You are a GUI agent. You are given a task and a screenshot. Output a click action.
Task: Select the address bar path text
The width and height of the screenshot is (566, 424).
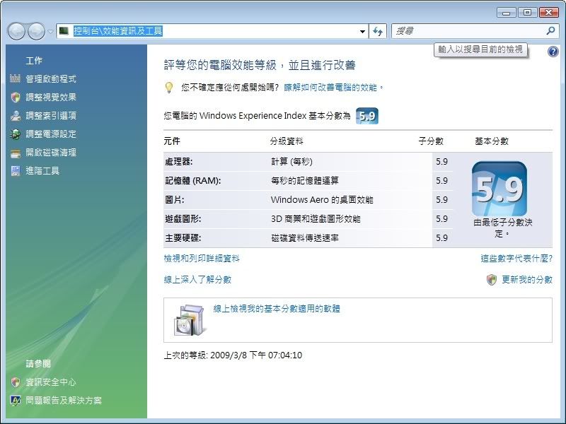click(x=118, y=31)
